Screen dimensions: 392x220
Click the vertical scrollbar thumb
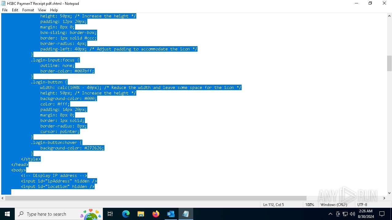(389, 63)
